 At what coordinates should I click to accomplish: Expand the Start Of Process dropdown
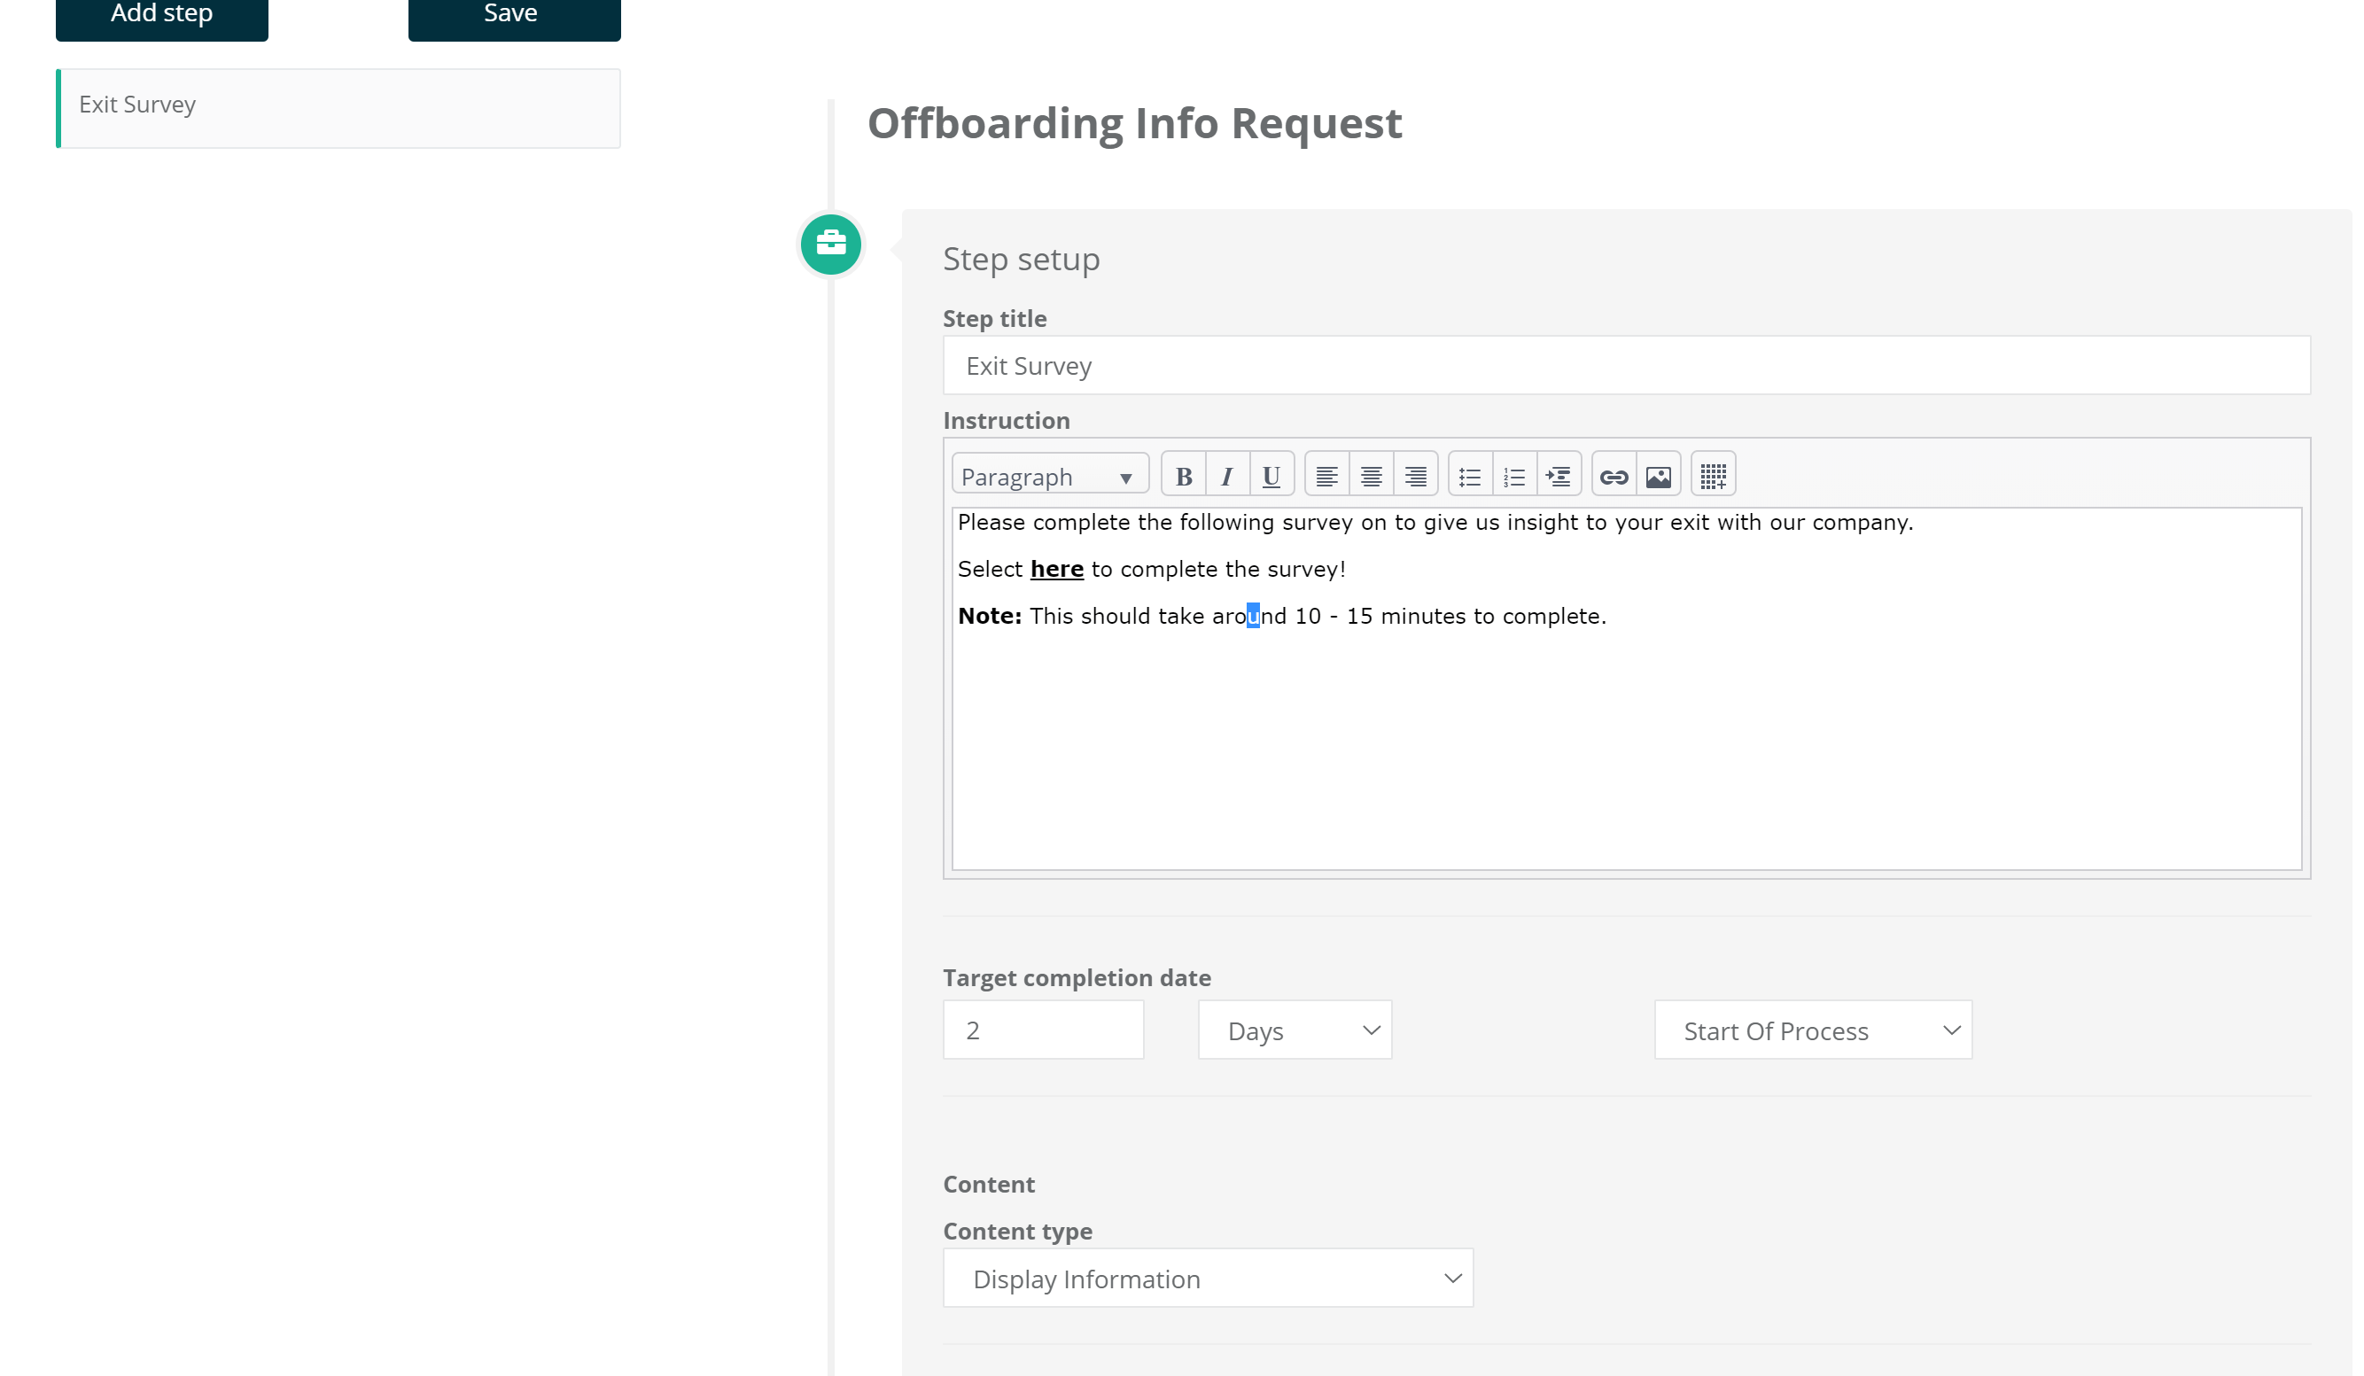click(x=1811, y=1030)
